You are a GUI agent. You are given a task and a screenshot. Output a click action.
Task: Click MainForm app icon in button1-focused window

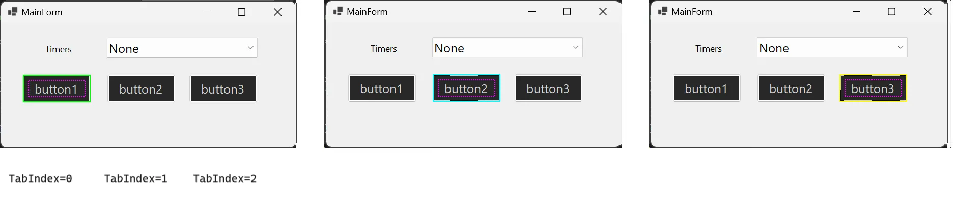coord(13,12)
